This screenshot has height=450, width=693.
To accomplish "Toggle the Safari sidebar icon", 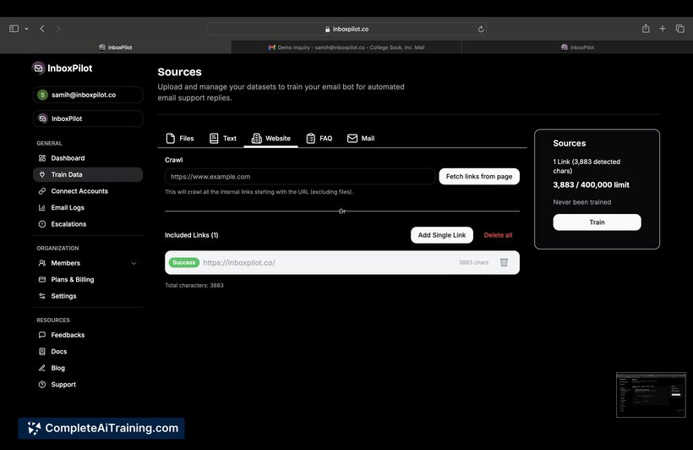I will (x=14, y=29).
